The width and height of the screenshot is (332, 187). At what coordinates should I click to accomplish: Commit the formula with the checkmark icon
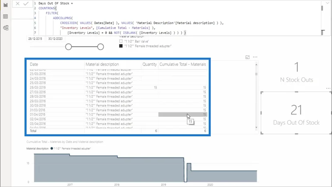point(26,4)
